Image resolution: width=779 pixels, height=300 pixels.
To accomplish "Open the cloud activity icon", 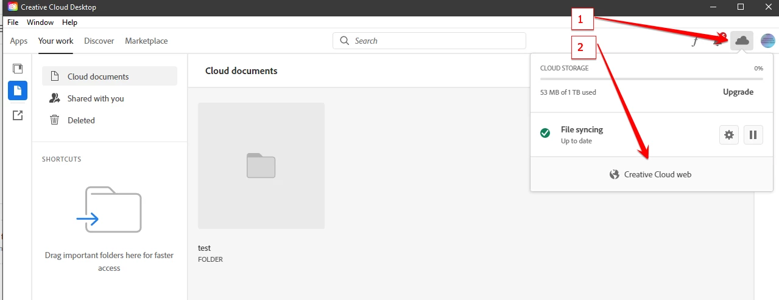I will click(742, 41).
